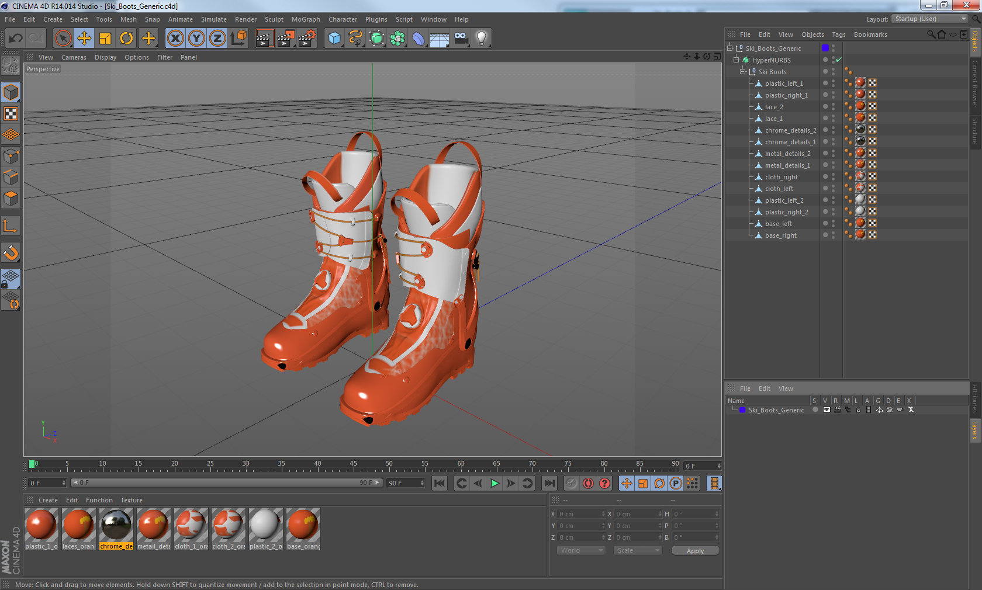Enable axis tool in left toolbar

(11, 225)
